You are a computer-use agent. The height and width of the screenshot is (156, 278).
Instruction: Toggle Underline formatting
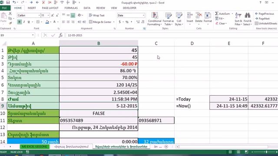(x=29, y=22)
